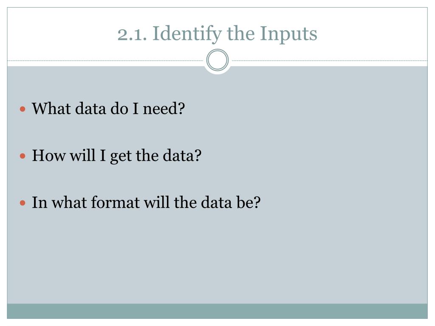
Task: Click the orange bullet before "What data"
Action: coord(23,109)
